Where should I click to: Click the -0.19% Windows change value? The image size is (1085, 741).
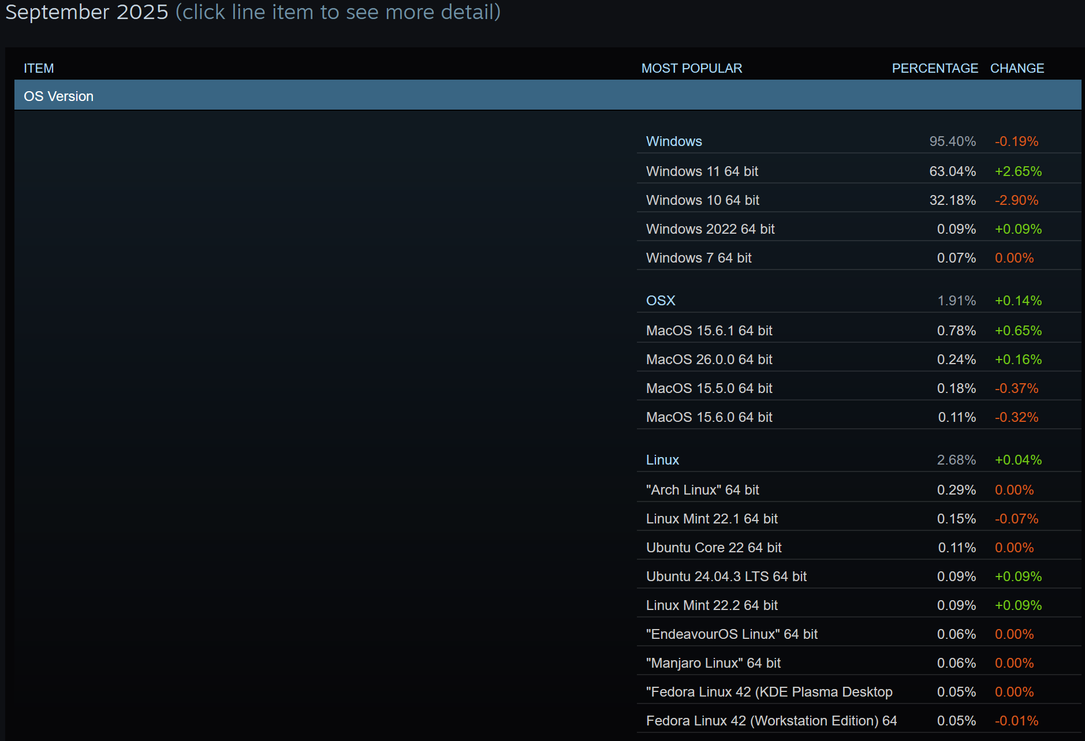tap(1016, 141)
